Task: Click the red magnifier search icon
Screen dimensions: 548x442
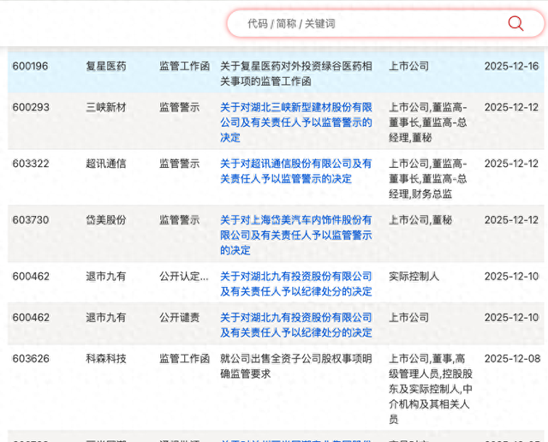Action: coord(515,23)
